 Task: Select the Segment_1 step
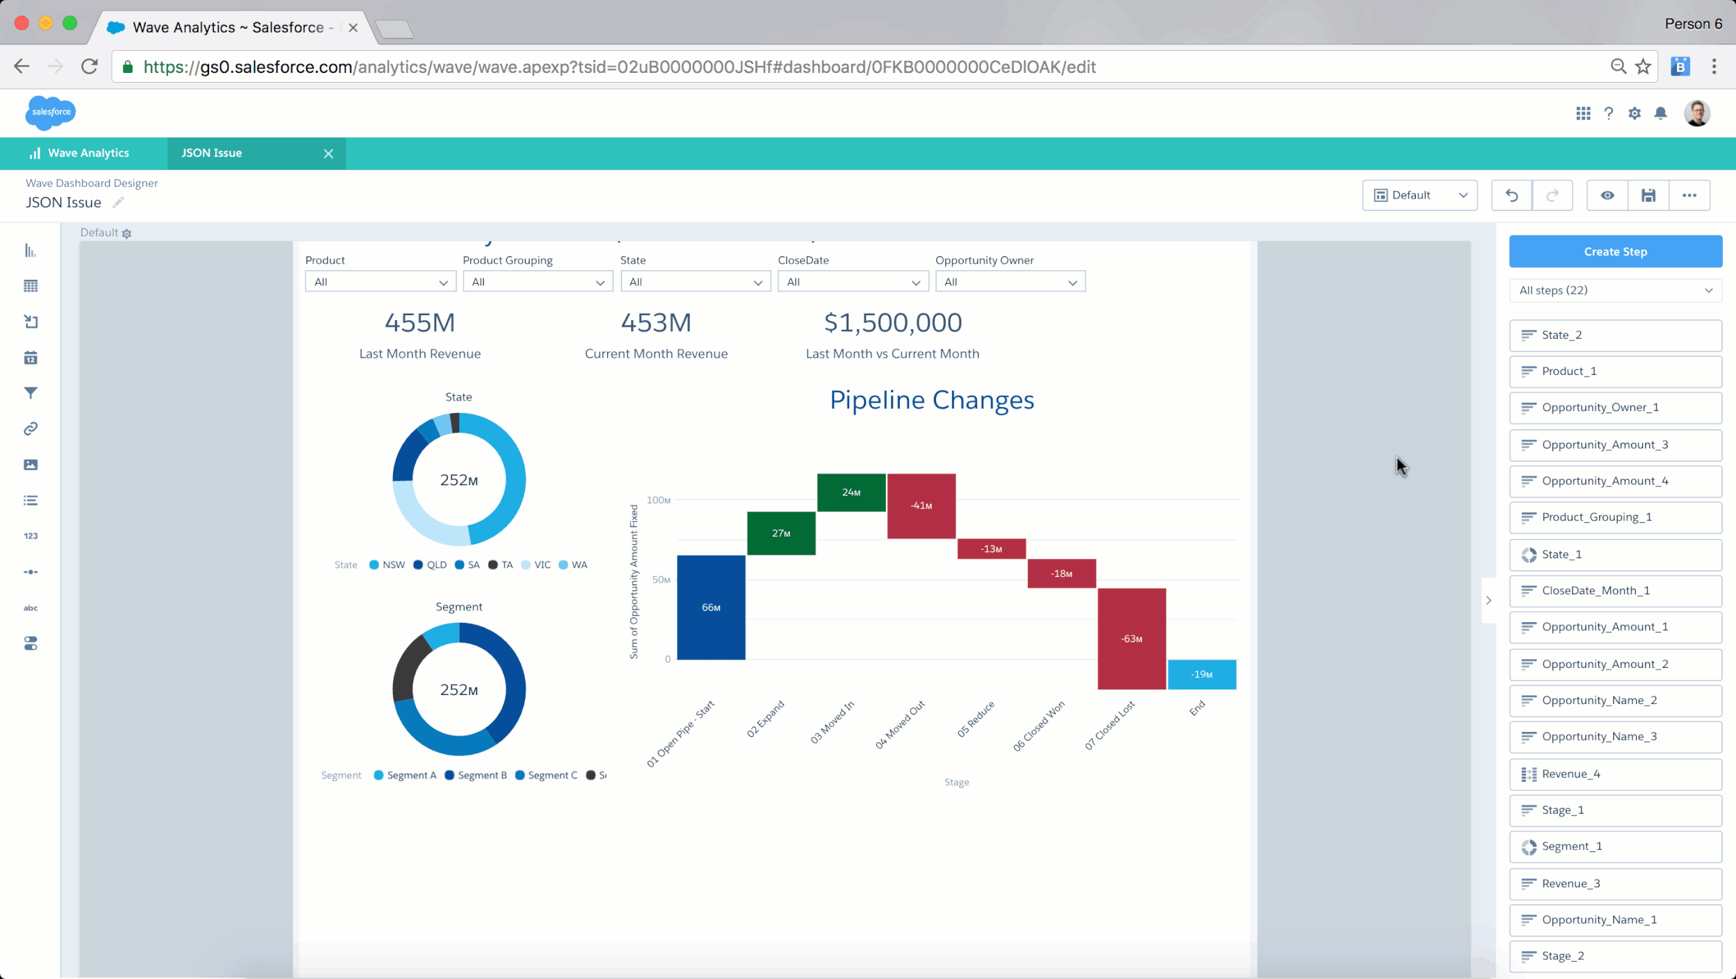pyautogui.click(x=1615, y=846)
